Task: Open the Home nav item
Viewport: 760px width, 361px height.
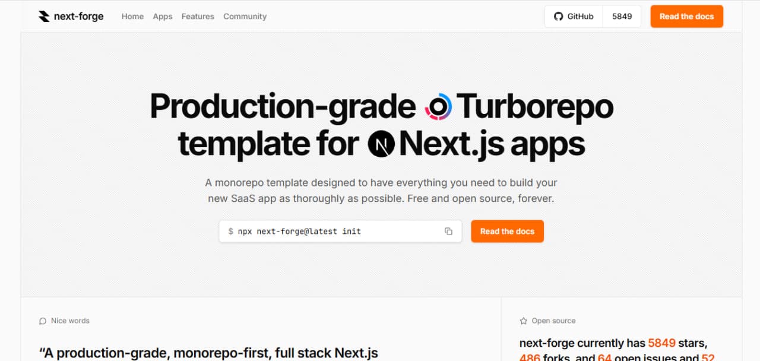Action: (x=132, y=17)
